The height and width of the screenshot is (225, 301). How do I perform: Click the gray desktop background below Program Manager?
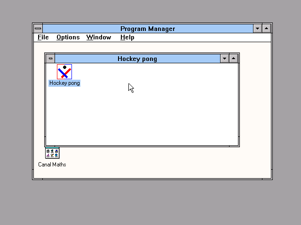coord(150,202)
